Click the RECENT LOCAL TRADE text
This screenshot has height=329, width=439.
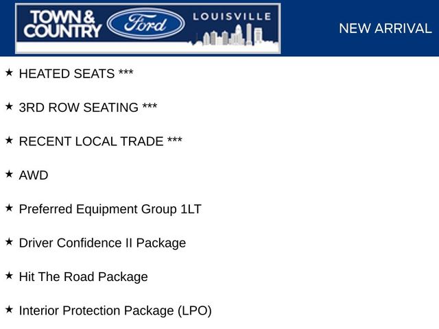tap(101, 142)
